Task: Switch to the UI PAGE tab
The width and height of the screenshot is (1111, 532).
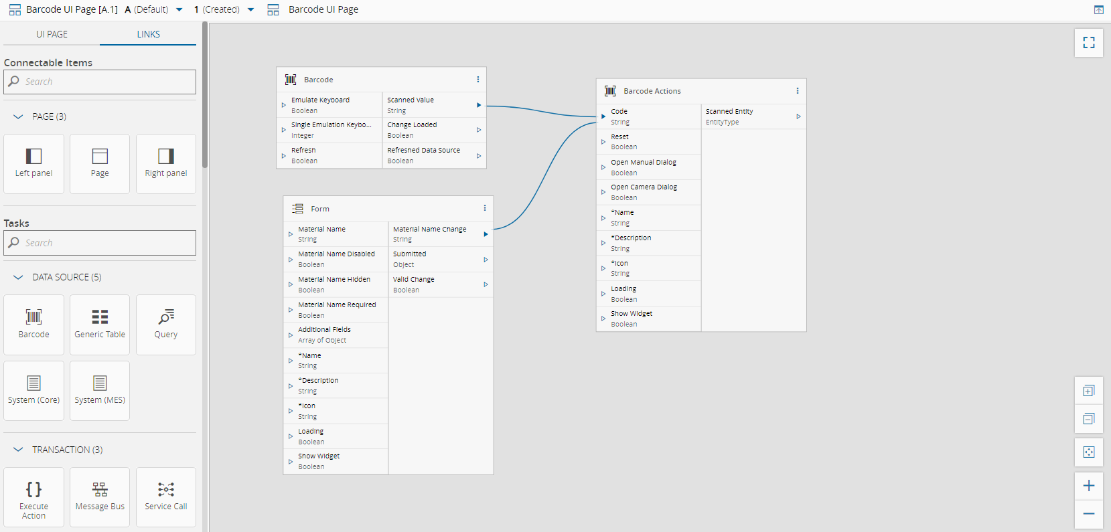Action: [x=52, y=34]
